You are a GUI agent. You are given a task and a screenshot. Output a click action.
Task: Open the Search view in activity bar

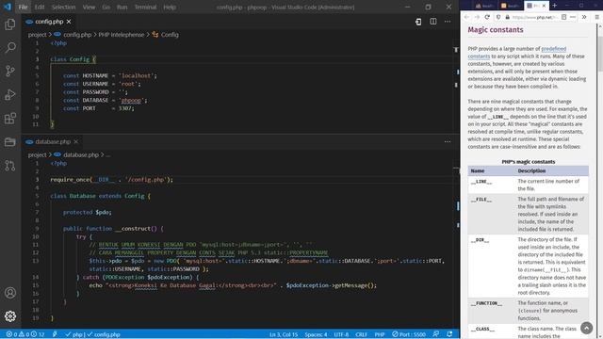point(10,48)
